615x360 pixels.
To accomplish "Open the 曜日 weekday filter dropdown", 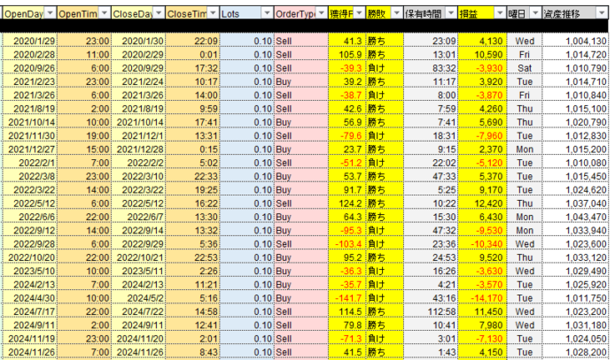I will (535, 13).
